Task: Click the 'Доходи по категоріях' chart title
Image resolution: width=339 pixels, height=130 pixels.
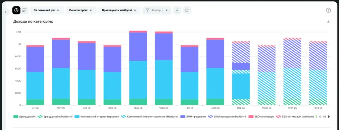Action: (33, 21)
